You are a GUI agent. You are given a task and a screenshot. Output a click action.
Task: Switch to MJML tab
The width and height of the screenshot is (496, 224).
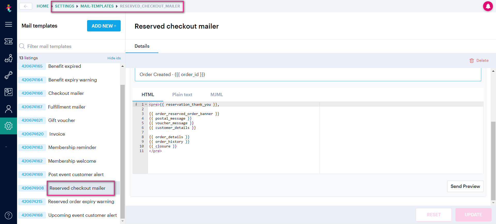[x=217, y=95]
